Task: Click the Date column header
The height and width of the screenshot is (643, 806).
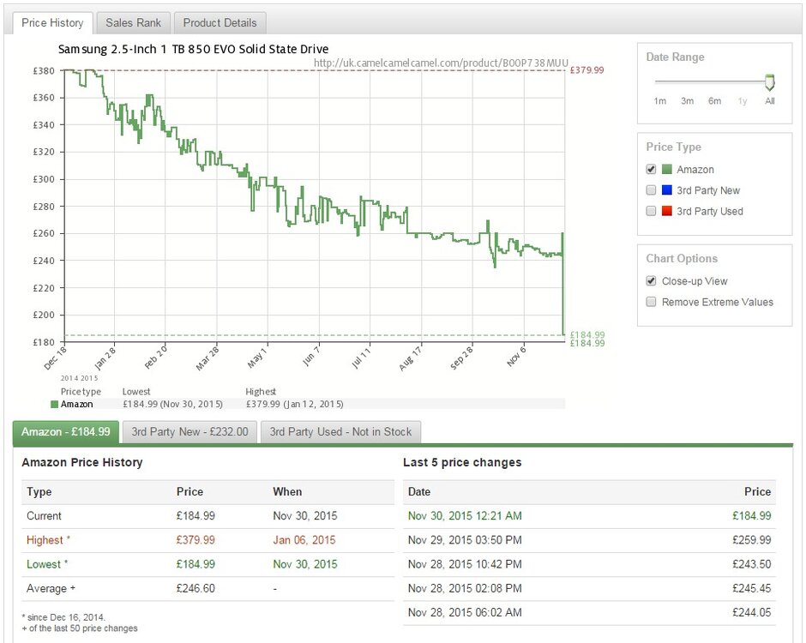Action: [419, 492]
